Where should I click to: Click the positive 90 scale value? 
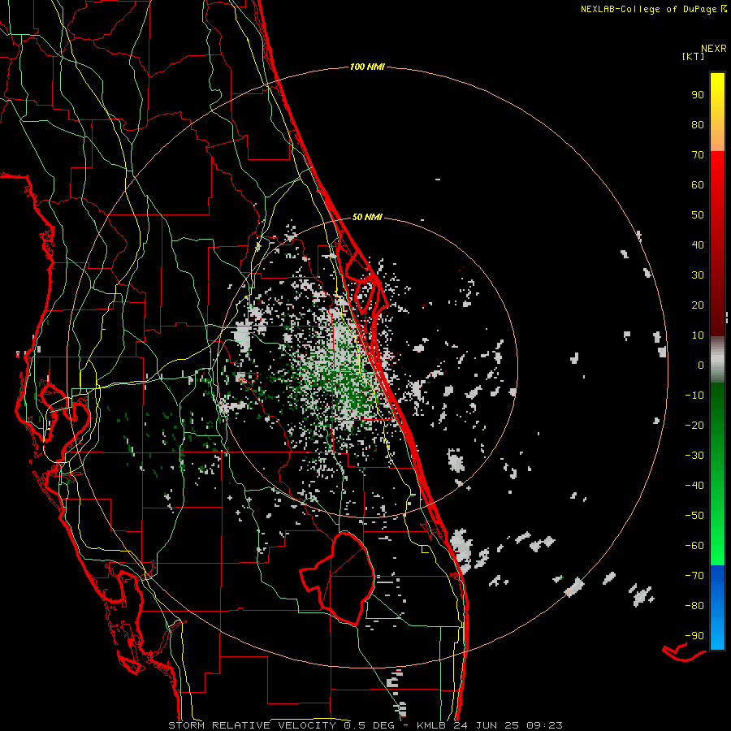[x=698, y=95]
